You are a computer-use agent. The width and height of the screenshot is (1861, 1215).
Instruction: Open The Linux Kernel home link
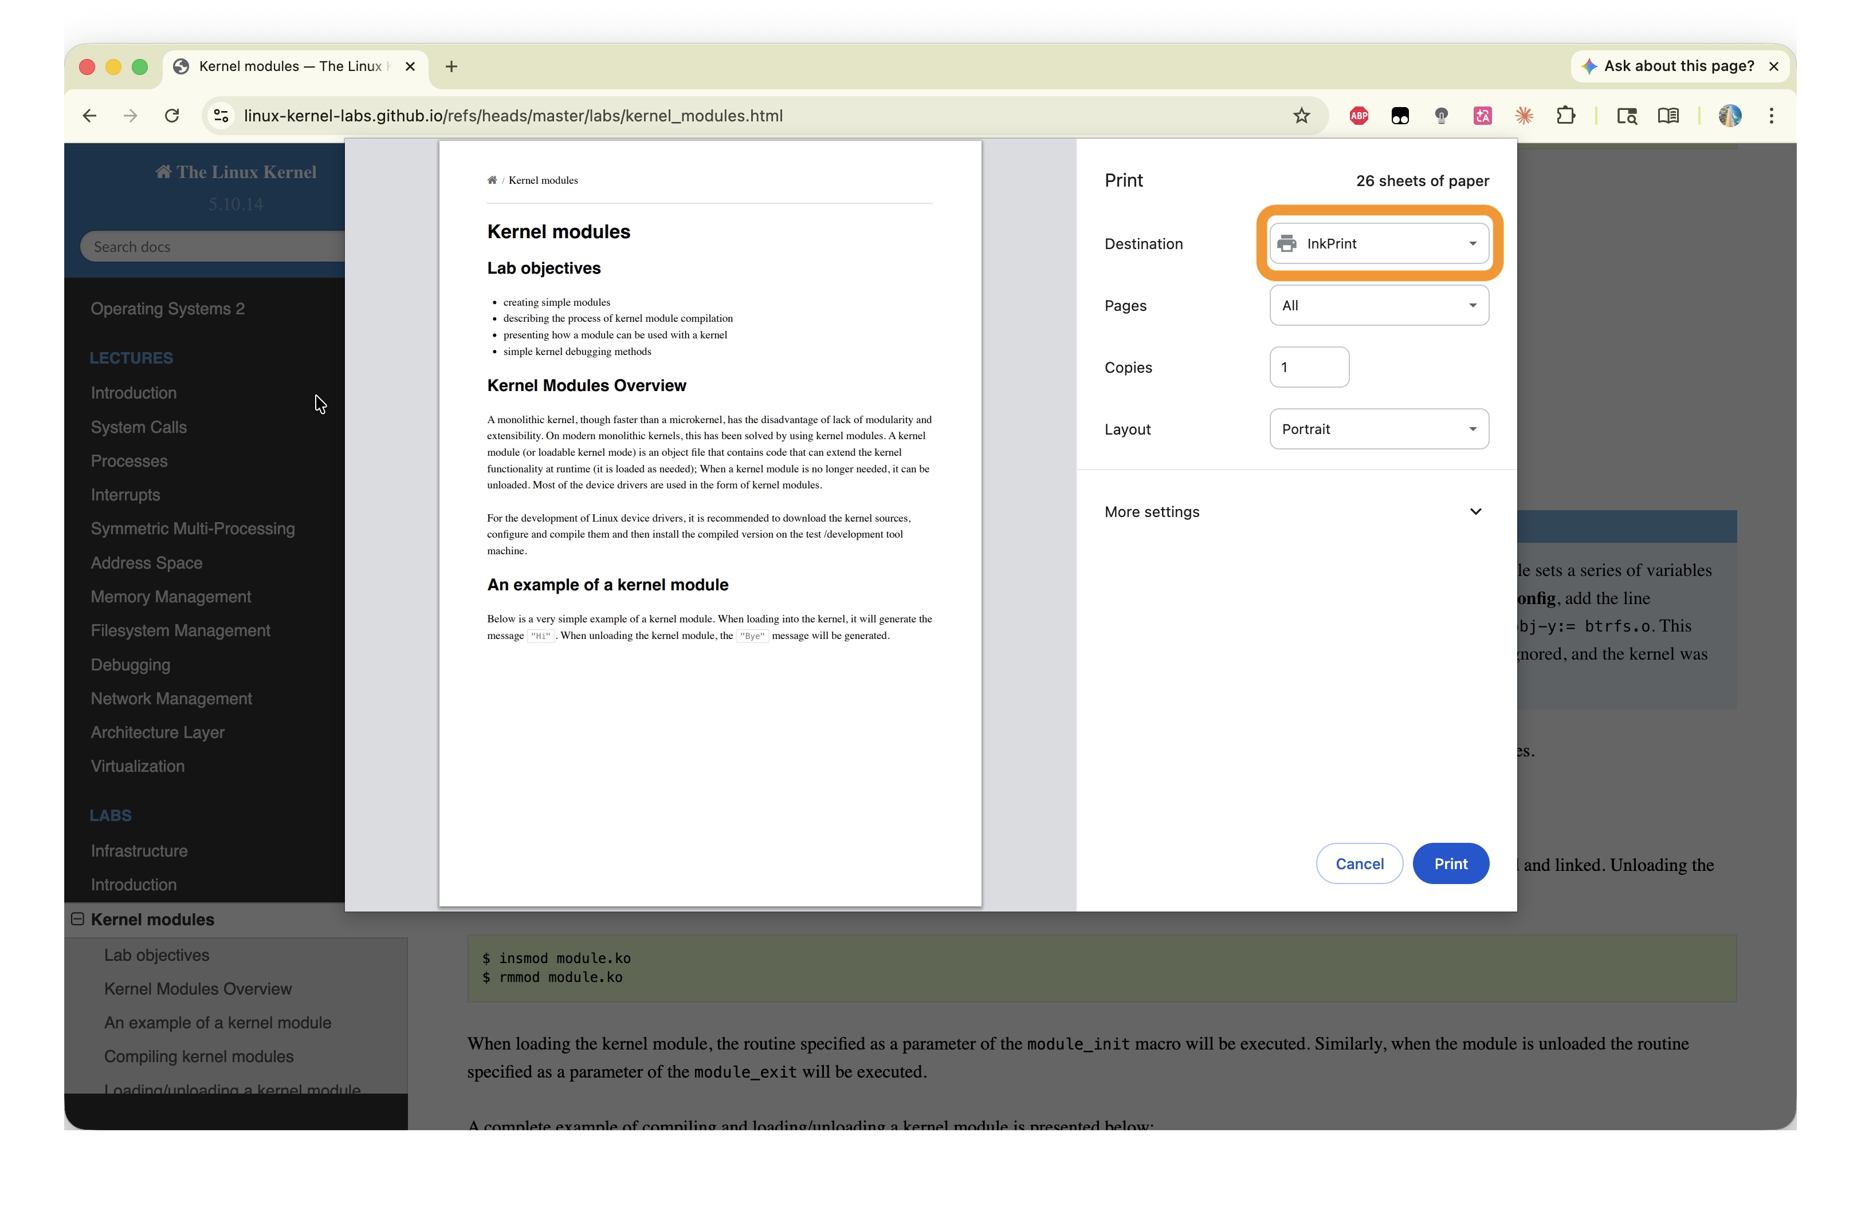tap(235, 172)
